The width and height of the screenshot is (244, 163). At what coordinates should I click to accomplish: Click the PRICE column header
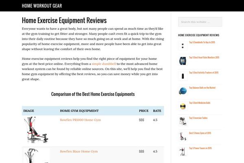tap(144, 111)
